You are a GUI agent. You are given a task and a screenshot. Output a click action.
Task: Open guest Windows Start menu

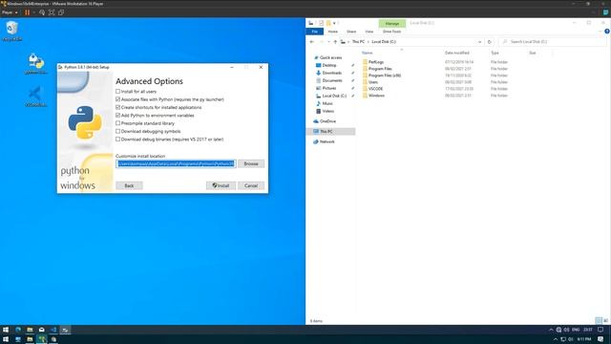tap(6, 330)
